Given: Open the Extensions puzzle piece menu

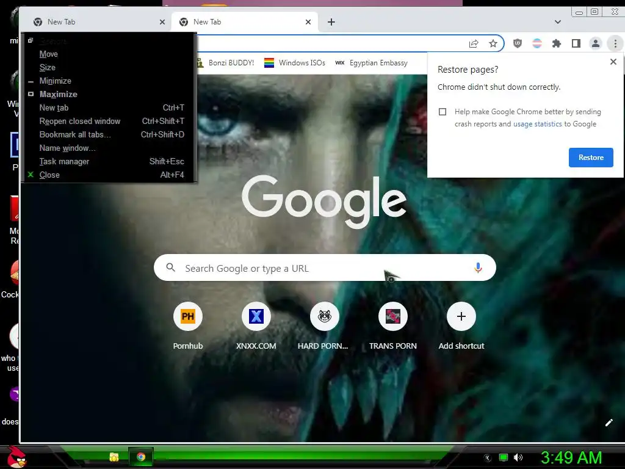Looking at the screenshot, I should (x=557, y=43).
